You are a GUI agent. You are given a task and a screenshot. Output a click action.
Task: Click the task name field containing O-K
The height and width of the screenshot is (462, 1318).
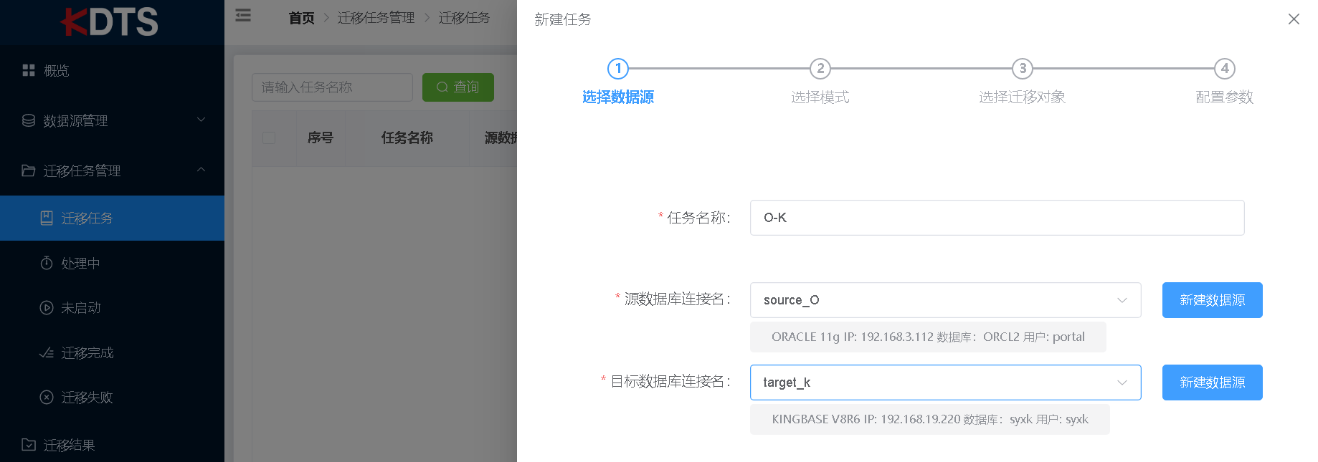click(x=997, y=218)
